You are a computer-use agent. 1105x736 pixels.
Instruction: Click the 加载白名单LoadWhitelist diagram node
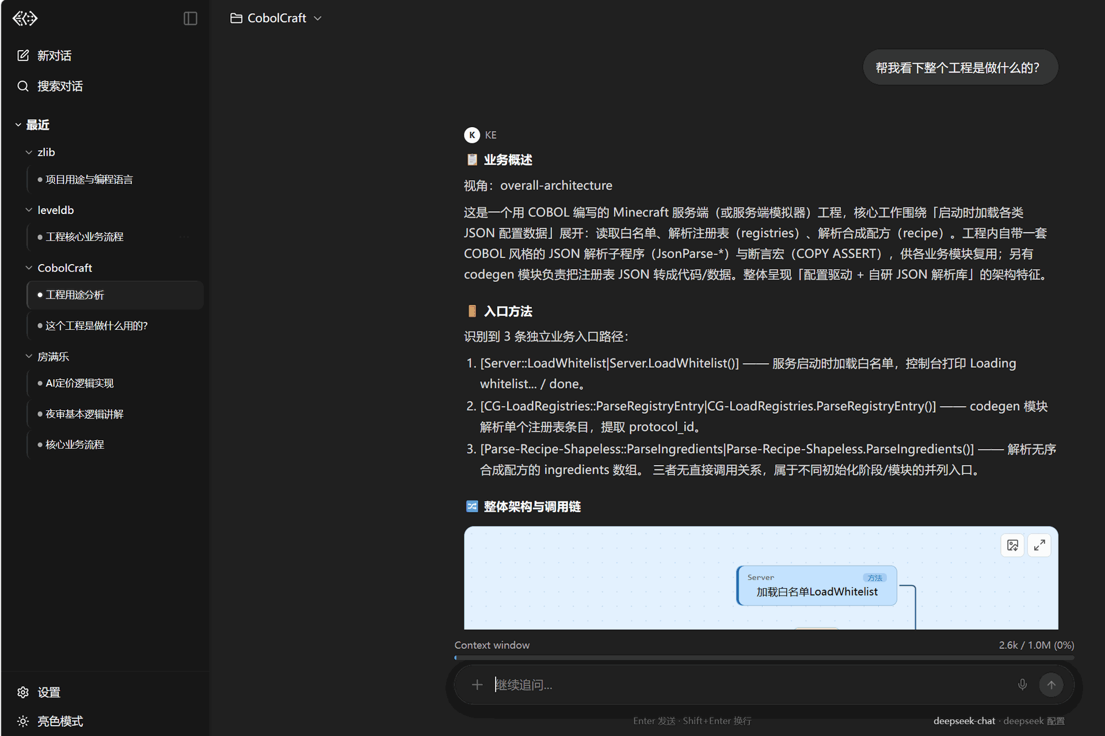click(817, 586)
